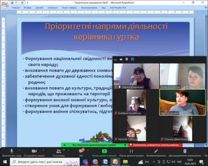Open the Вставка ribbon tab

coord(28,8)
